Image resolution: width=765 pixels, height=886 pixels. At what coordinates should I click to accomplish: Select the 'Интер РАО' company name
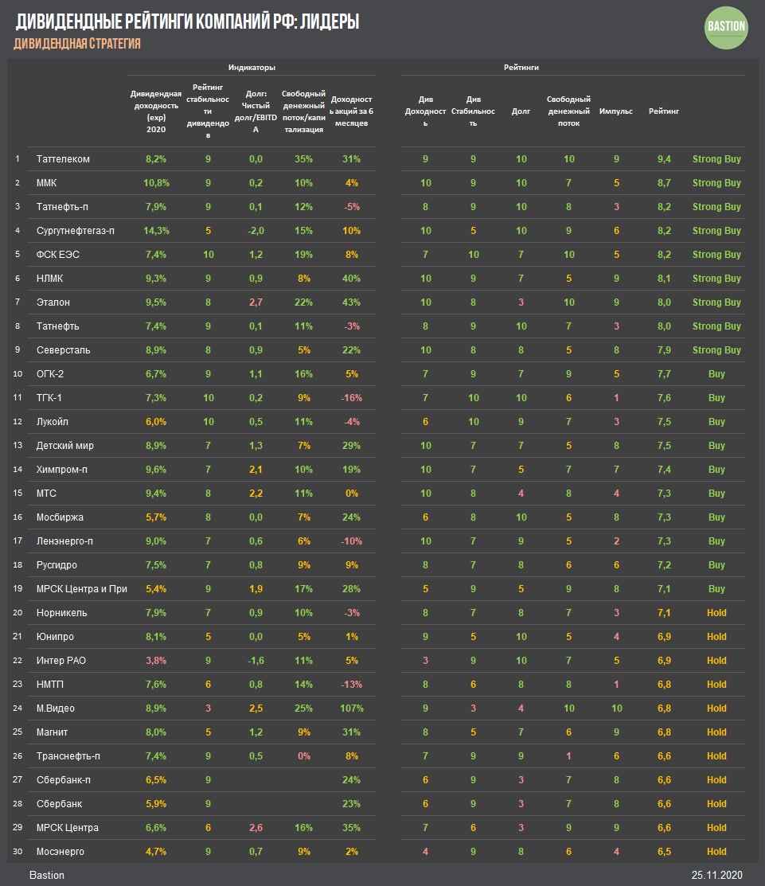pyautogui.click(x=61, y=661)
